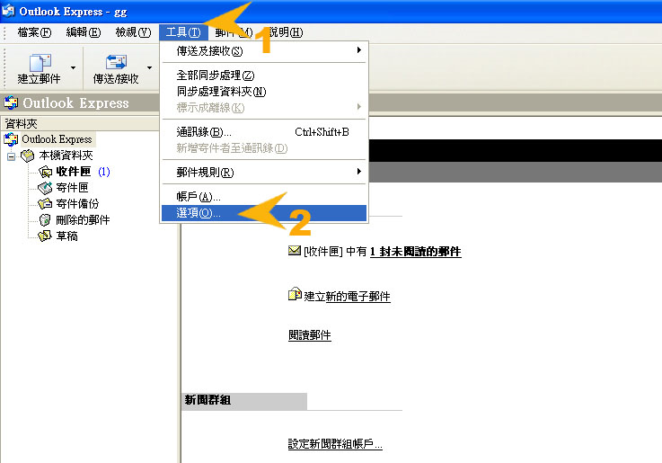
Task: Click the Inbox unread count (1)
Action: [104, 172]
